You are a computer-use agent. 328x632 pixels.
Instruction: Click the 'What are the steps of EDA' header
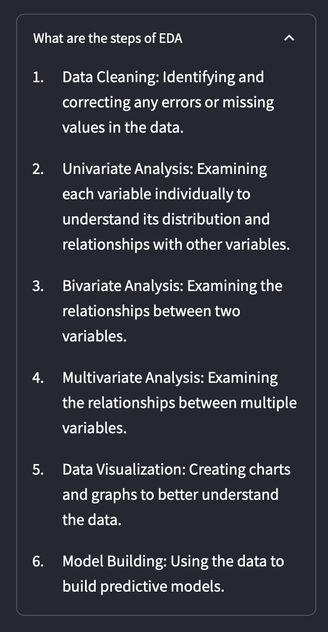pos(108,38)
